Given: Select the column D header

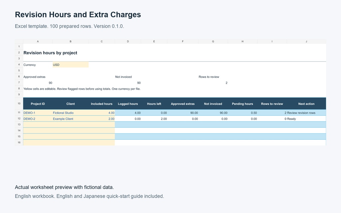Looking at the screenshot, I should click(128, 41).
